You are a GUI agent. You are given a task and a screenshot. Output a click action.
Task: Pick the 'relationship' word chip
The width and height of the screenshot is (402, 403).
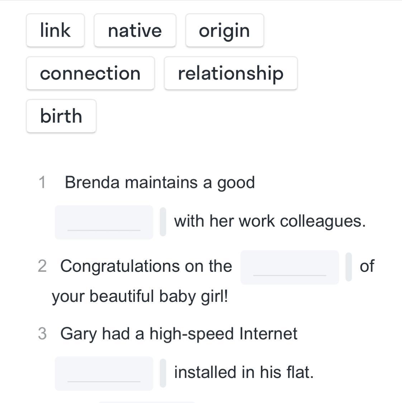point(230,73)
